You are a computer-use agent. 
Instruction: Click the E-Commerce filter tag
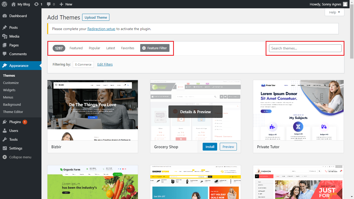tap(83, 64)
